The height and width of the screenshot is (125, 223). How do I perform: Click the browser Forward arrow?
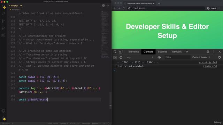click(x=119, y=8)
